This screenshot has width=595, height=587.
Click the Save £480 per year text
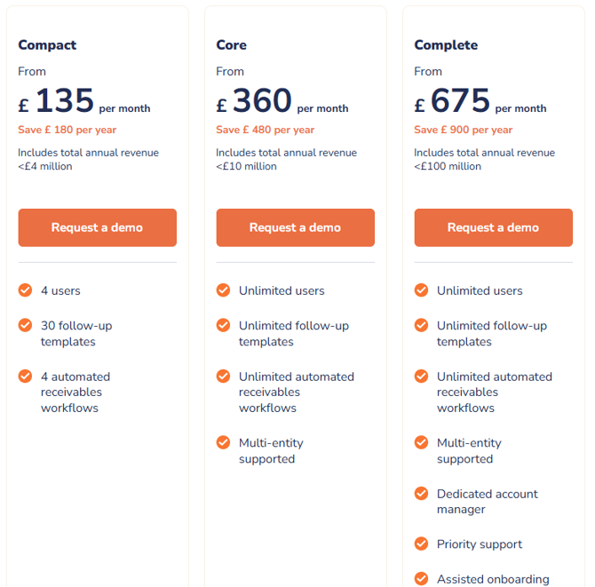(x=265, y=130)
